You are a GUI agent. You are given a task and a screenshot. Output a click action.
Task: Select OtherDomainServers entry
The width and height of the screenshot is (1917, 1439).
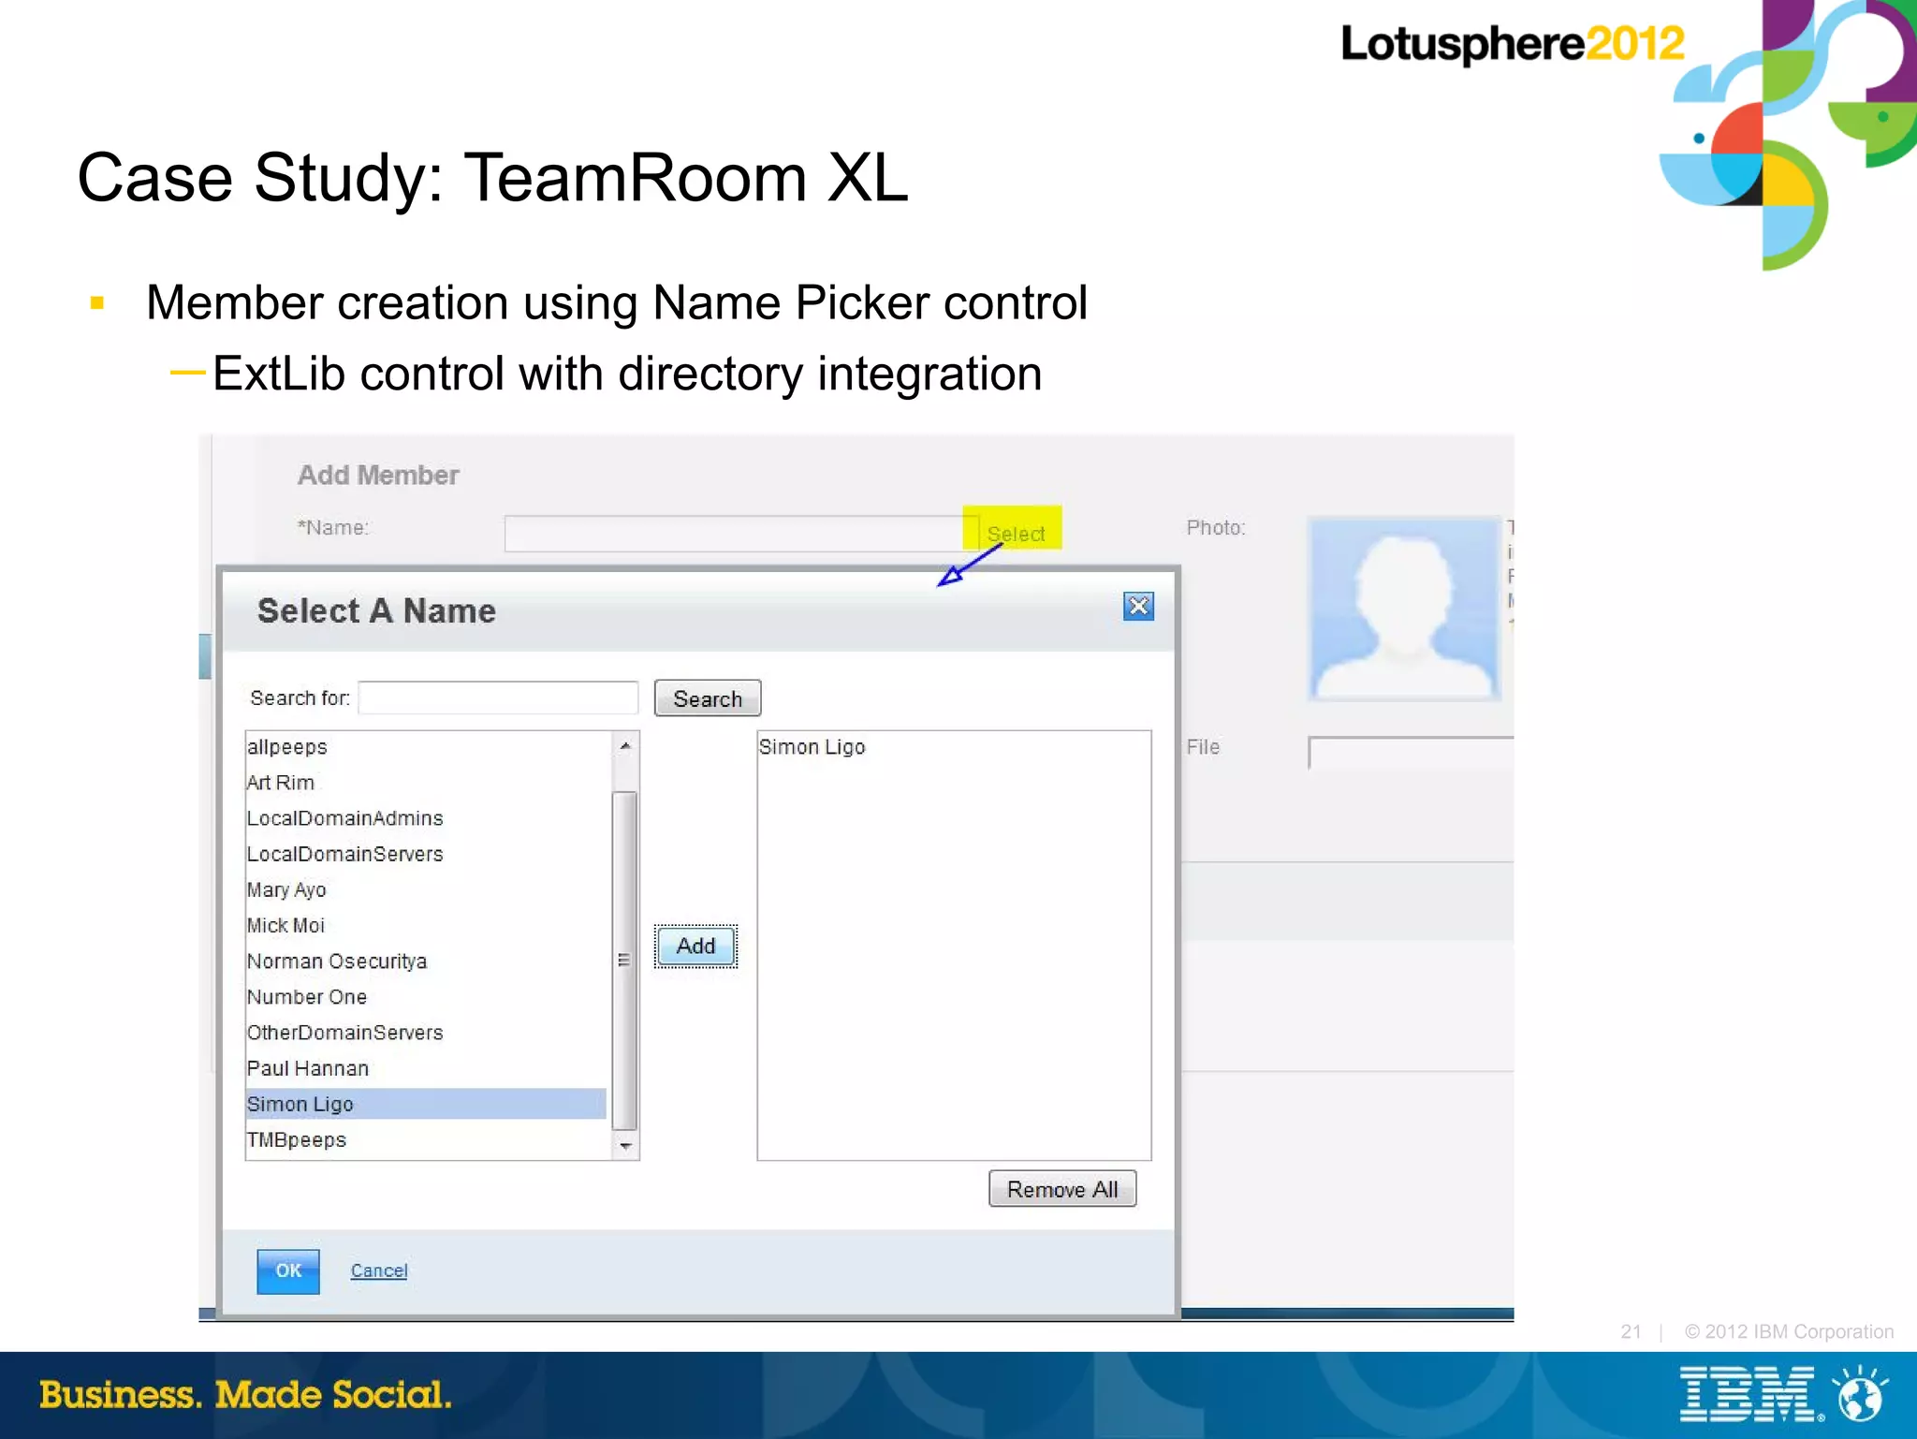click(426, 1033)
